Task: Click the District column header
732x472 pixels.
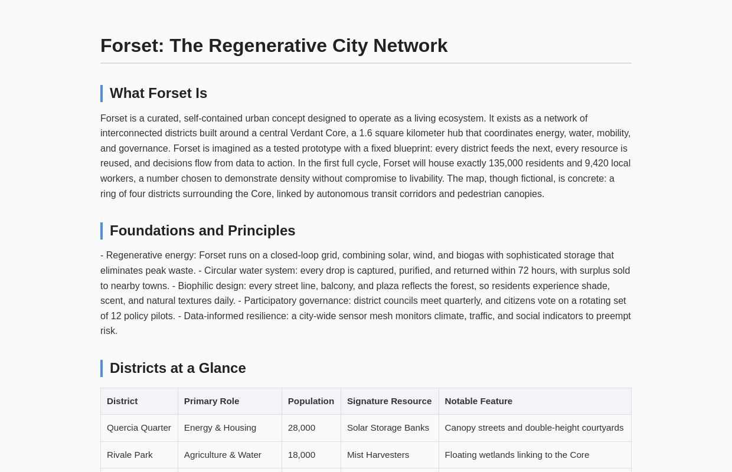Action: tap(122, 401)
